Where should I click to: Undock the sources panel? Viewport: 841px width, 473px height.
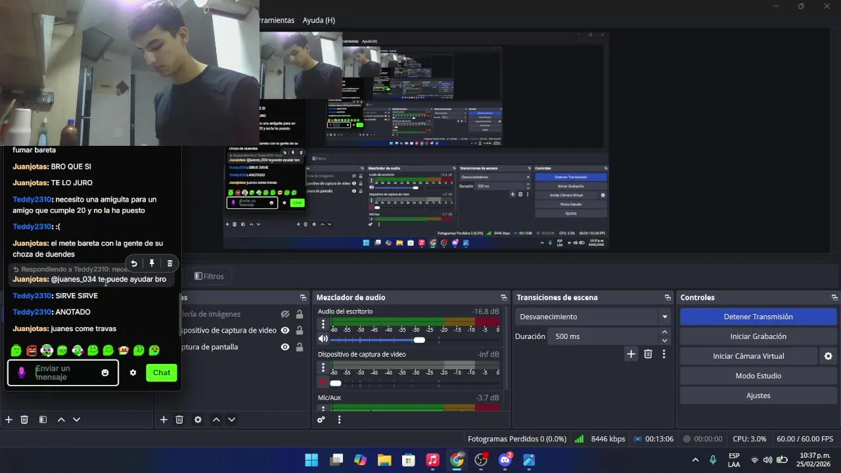point(303,298)
